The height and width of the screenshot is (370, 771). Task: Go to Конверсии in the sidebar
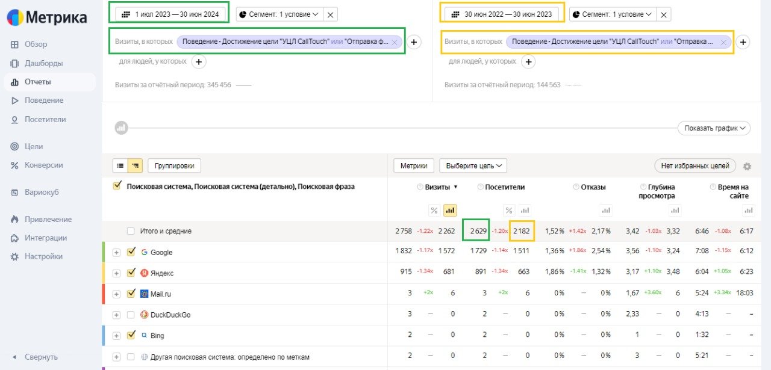(43, 165)
